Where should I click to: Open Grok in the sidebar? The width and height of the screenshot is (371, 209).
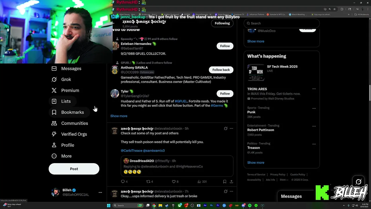(x=61, y=80)
